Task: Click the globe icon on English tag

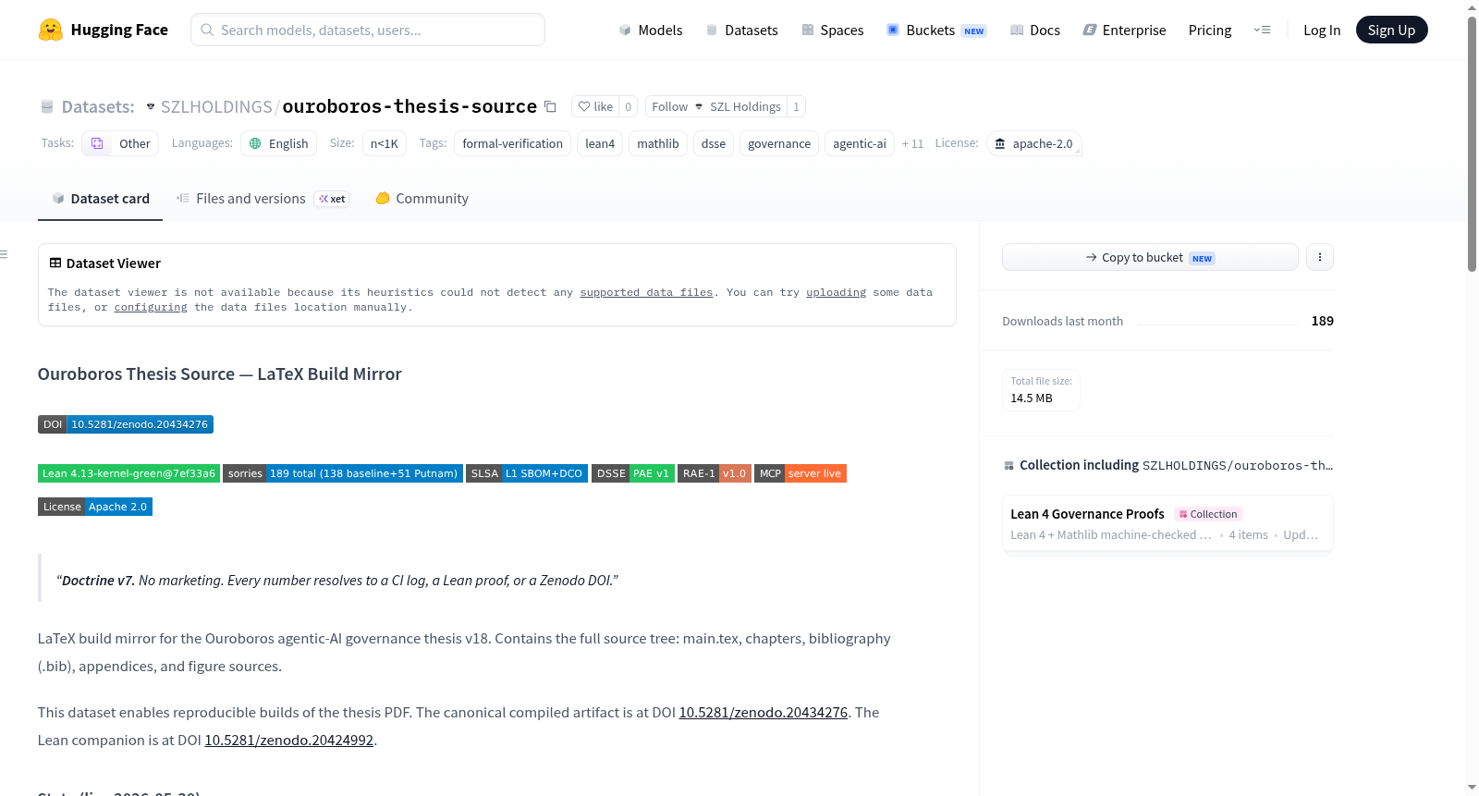Action: (x=255, y=143)
